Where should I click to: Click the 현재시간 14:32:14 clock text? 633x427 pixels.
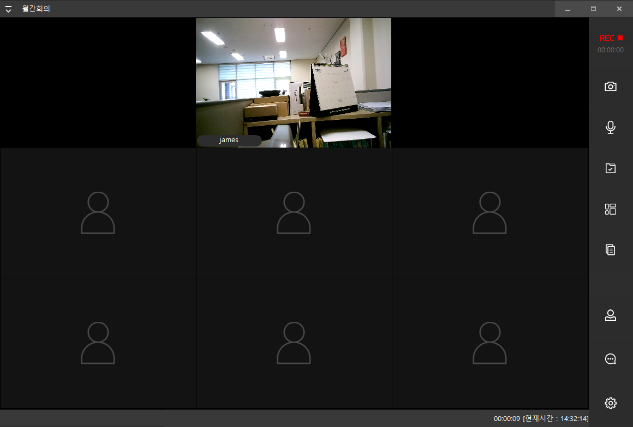tap(556, 419)
